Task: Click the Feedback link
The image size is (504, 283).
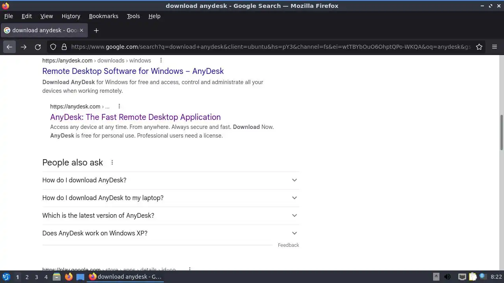Action: 288,245
